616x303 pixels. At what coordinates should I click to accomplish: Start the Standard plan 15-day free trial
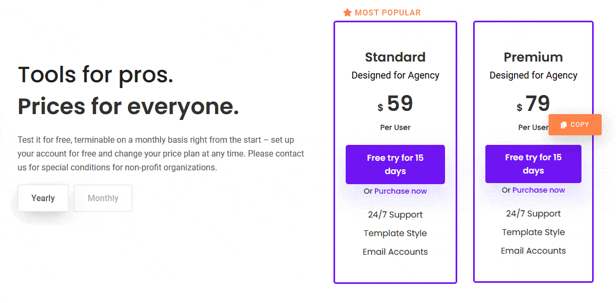coord(395,165)
